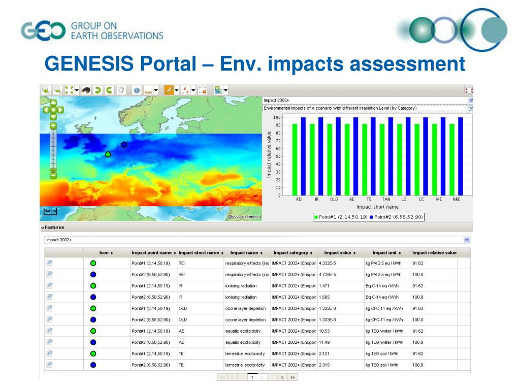Click the www.demis.nl map attribution
The width and height of the screenshot is (520, 390).
coord(245,217)
